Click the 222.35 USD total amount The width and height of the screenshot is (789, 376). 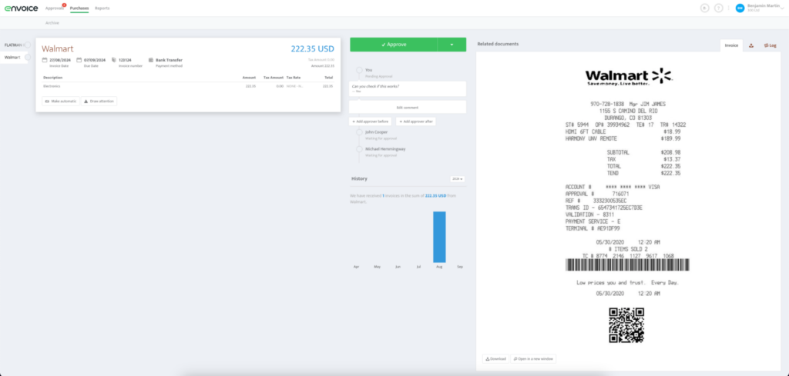tap(313, 48)
